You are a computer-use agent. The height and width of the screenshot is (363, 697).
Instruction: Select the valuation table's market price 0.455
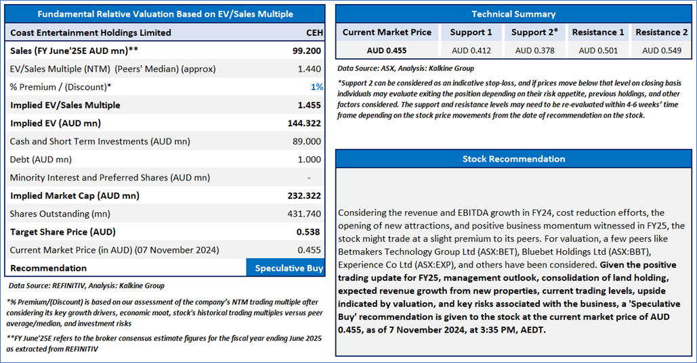point(310,250)
